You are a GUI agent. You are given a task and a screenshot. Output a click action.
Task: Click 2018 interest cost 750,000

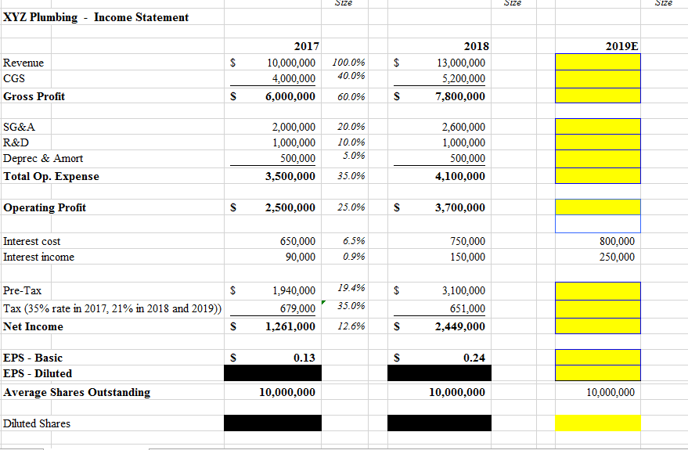point(468,241)
